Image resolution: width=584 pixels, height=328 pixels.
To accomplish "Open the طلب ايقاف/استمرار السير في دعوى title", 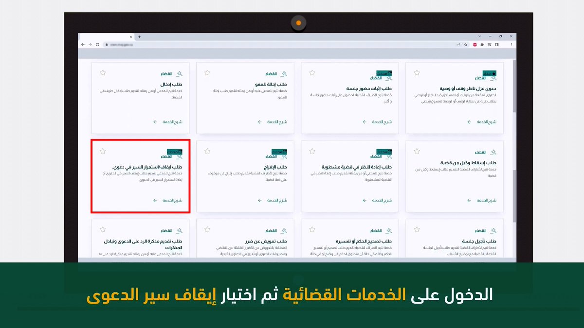I will (x=147, y=167).
